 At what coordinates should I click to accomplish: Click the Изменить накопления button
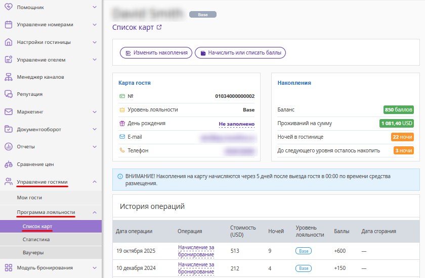tap(156, 52)
